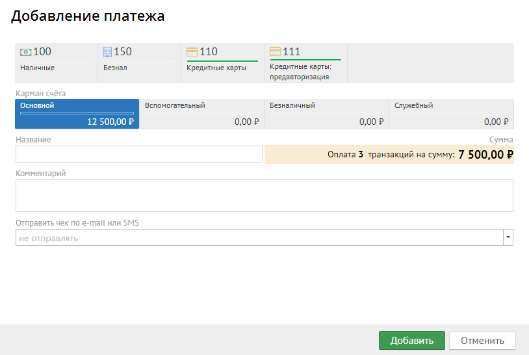Pick the Кредитные карты payment type label
529x355 pixels.
click(216, 68)
